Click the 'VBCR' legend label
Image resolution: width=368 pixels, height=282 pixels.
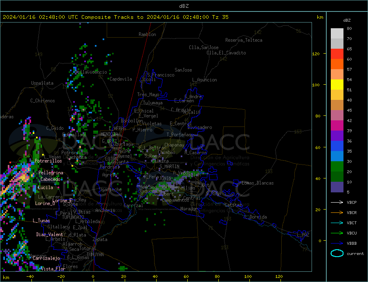point(352,213)
